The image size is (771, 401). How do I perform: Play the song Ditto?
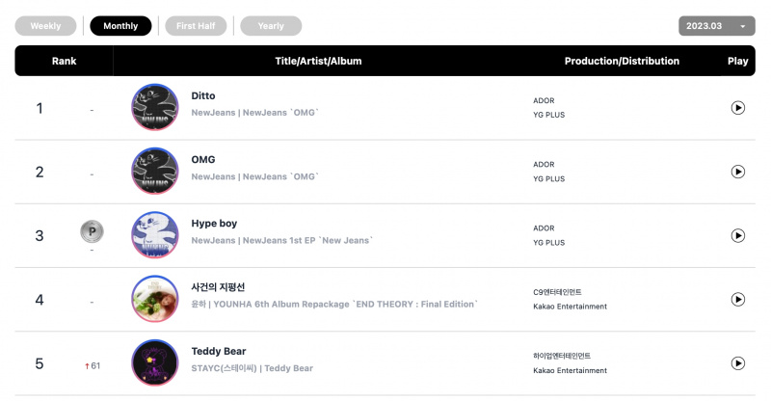(x=737, y=108)
